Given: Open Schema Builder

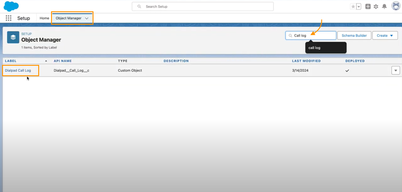Looking at the screenshot, I should coord(354,35).
